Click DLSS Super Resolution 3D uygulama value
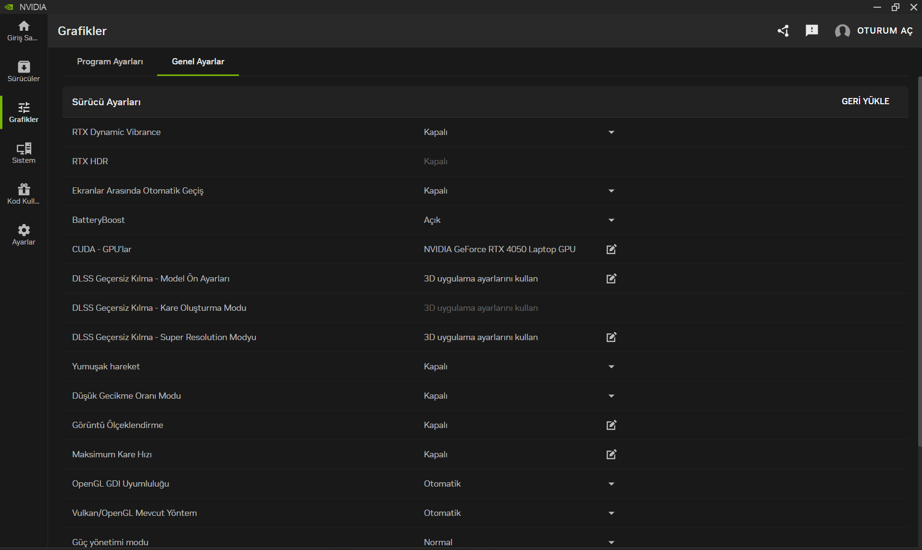922x550 pixels. 481,337
